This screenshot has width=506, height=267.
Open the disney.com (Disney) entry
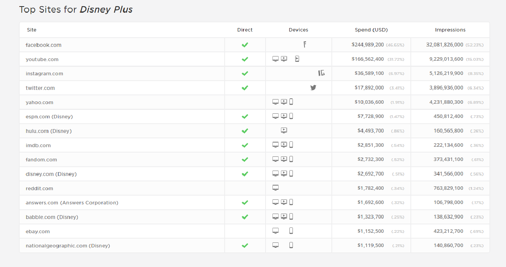[x=51, y=174]
